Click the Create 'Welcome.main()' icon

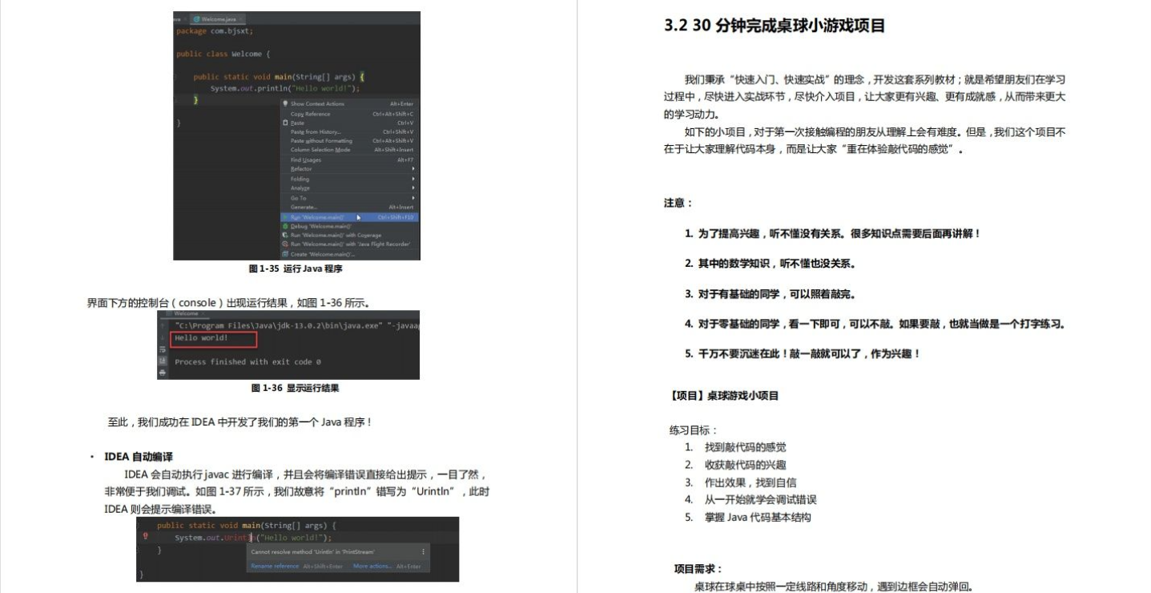[285, 253]
